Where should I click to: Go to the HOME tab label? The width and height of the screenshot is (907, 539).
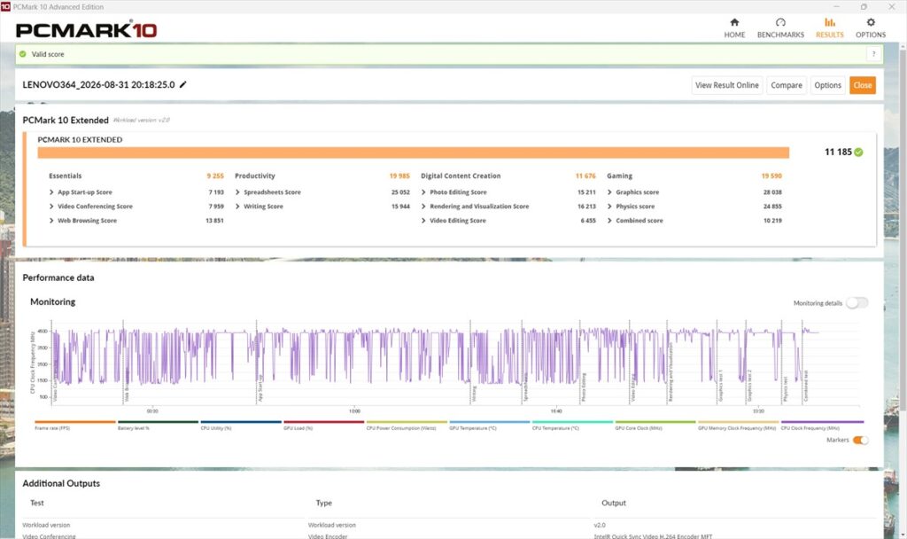click(734, 35)
